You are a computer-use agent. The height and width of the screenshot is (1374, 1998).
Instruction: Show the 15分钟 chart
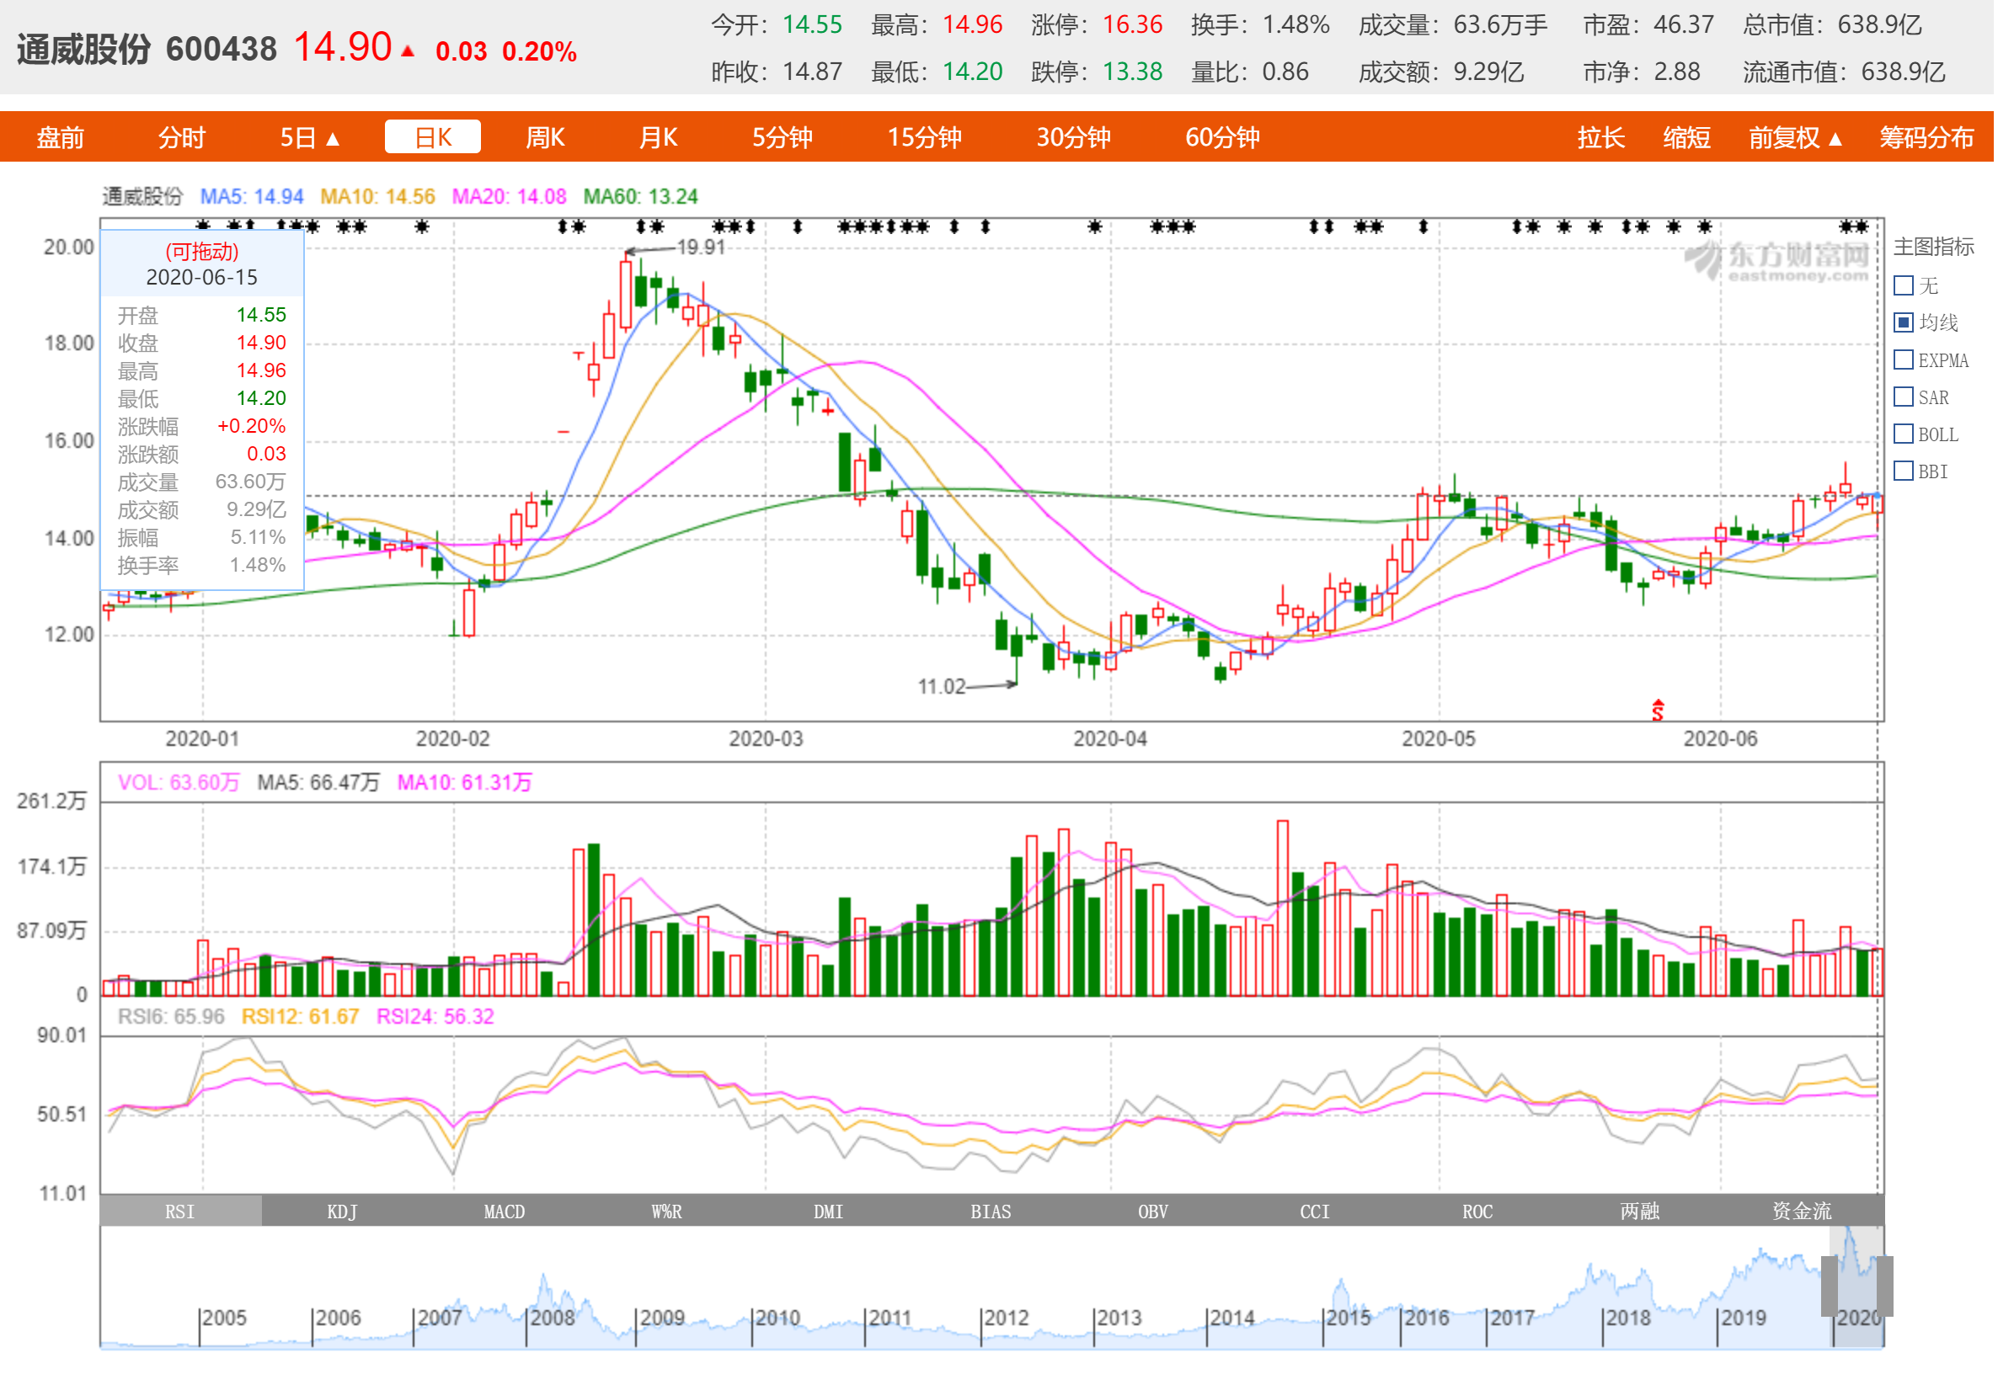(x=924, y=137)
